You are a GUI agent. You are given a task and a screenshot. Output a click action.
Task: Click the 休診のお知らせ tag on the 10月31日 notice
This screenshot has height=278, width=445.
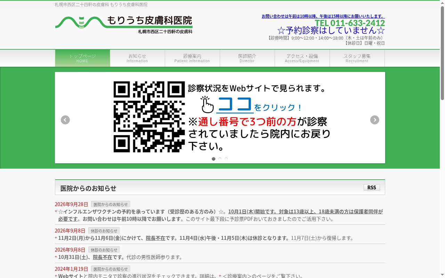pyautogui.click(x=104, y=250)
